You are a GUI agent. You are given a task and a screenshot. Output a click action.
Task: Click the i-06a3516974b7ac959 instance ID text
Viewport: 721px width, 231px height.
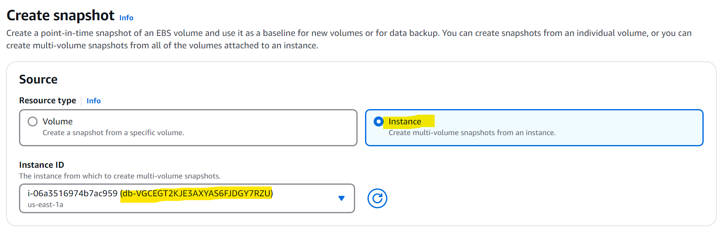click(x=72, y=193)
